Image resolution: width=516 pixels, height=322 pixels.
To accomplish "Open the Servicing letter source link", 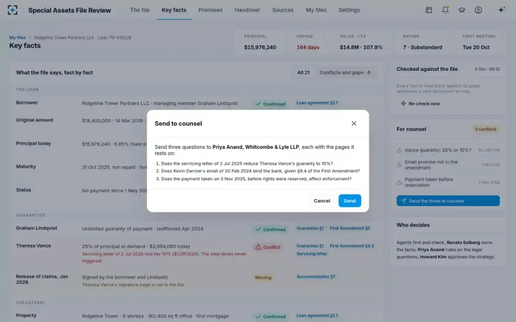I will click(x=312, y=254).
